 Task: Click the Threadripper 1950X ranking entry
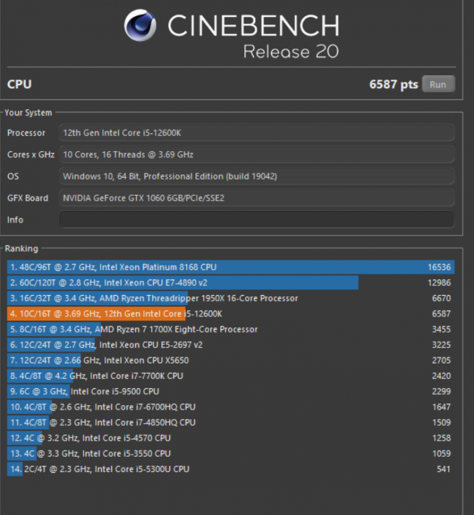pos(230,298)
